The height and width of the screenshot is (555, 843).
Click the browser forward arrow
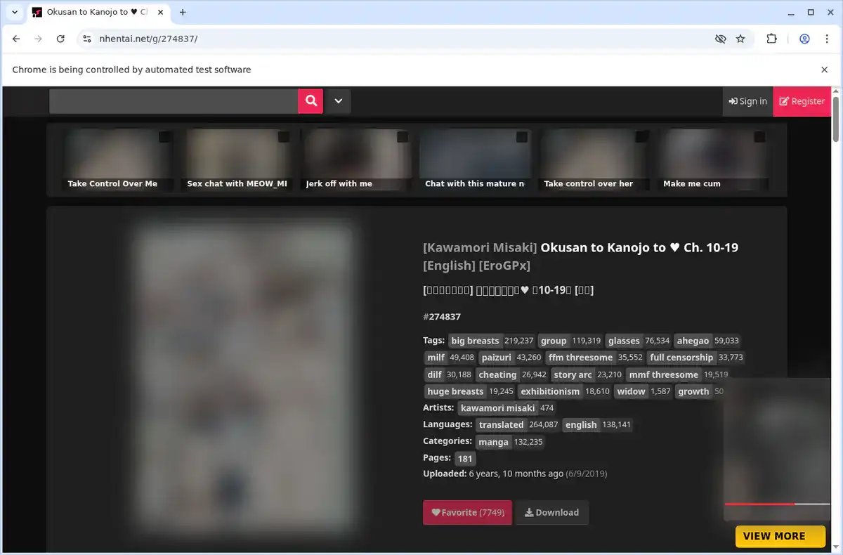(38, 39)
